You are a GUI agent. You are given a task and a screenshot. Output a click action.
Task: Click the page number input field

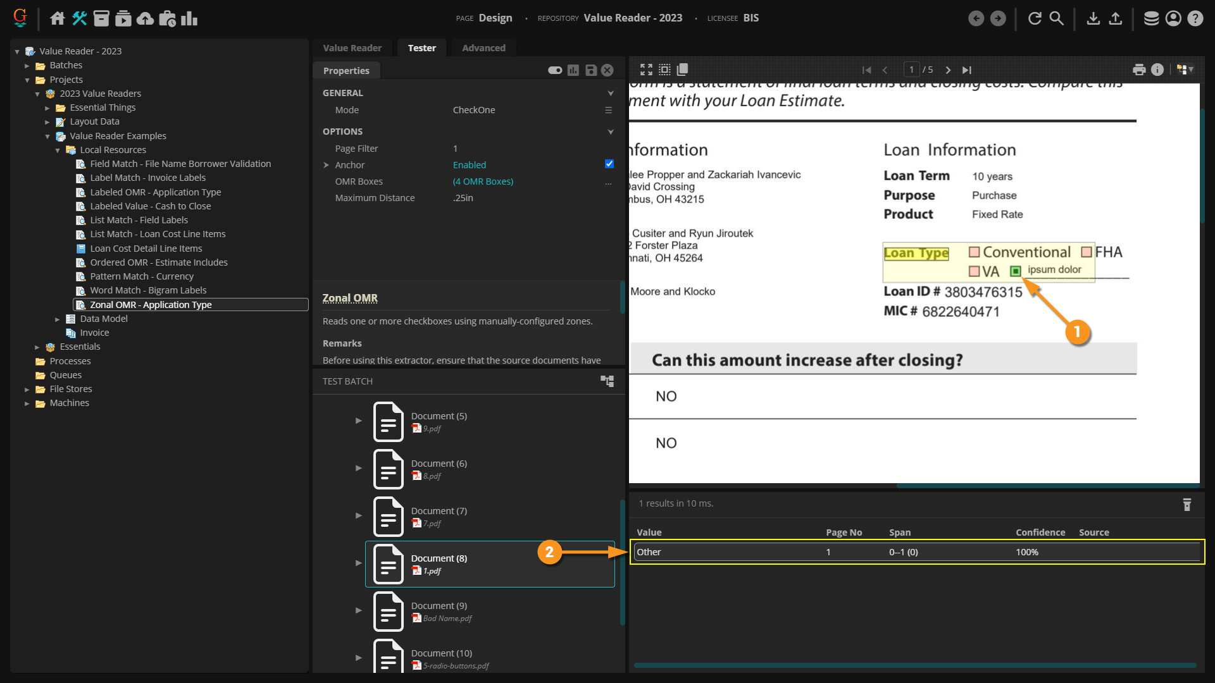[911, 70]
